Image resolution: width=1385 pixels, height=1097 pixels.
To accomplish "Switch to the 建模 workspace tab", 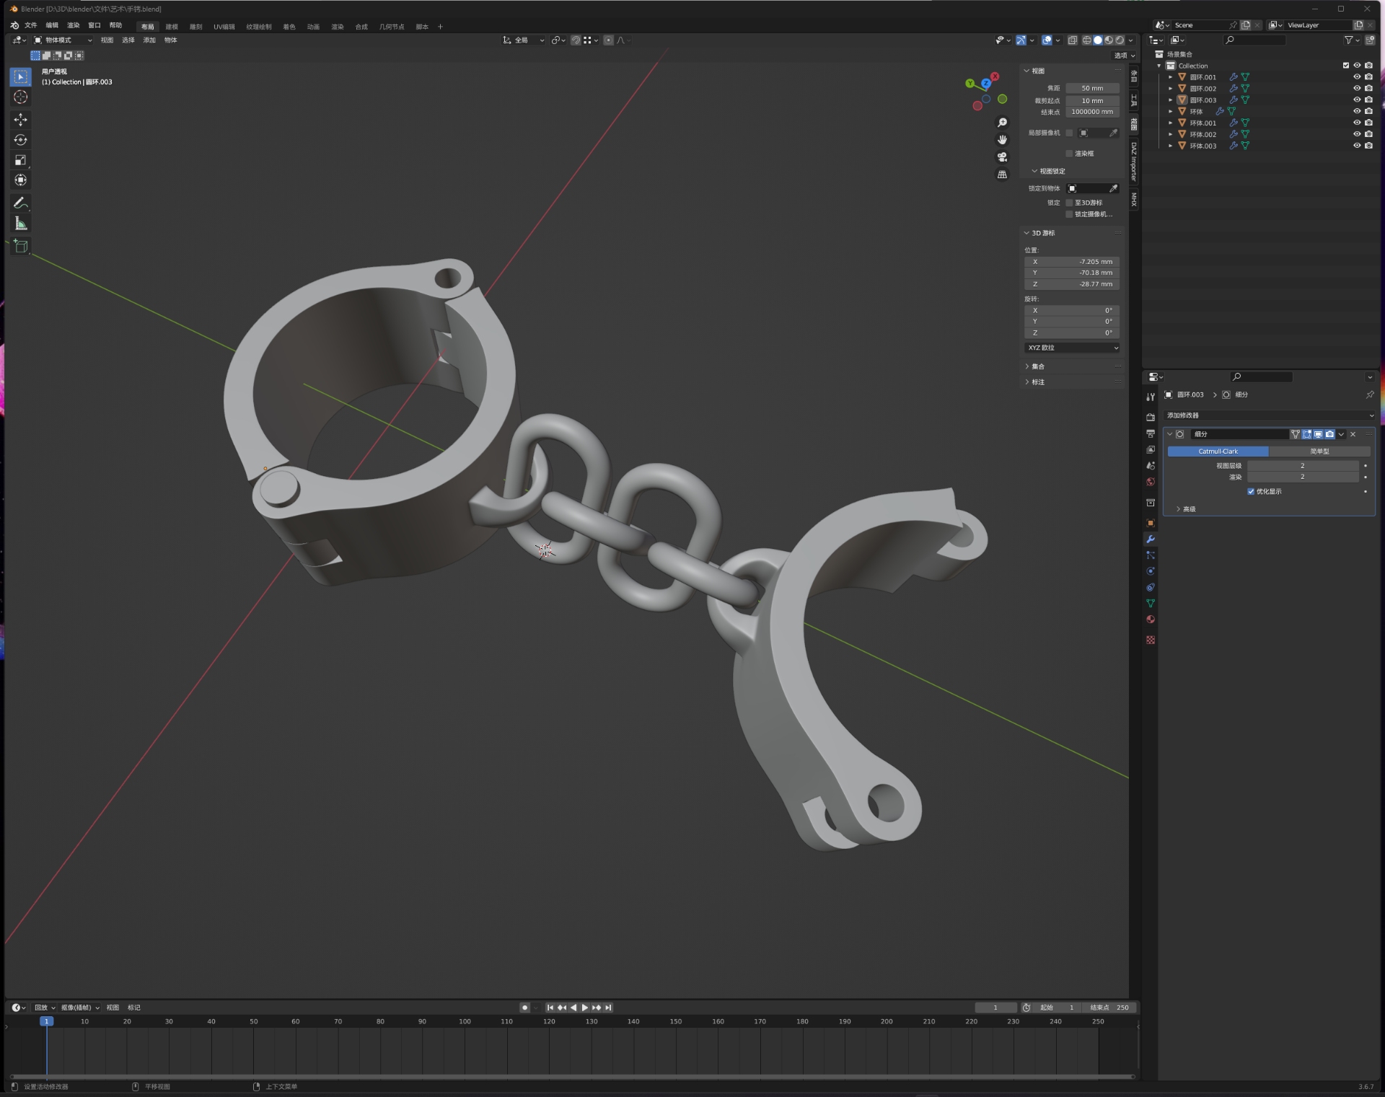I will (172, 27).
